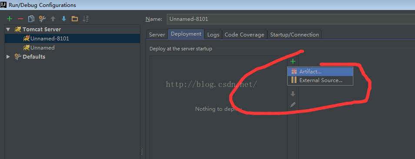Move configuration down with the blue arrow
This screenshot has height=159, width=415.
64,19
